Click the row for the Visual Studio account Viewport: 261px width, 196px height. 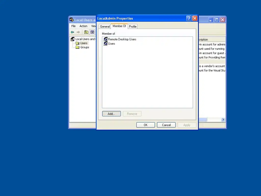point(212,70)
